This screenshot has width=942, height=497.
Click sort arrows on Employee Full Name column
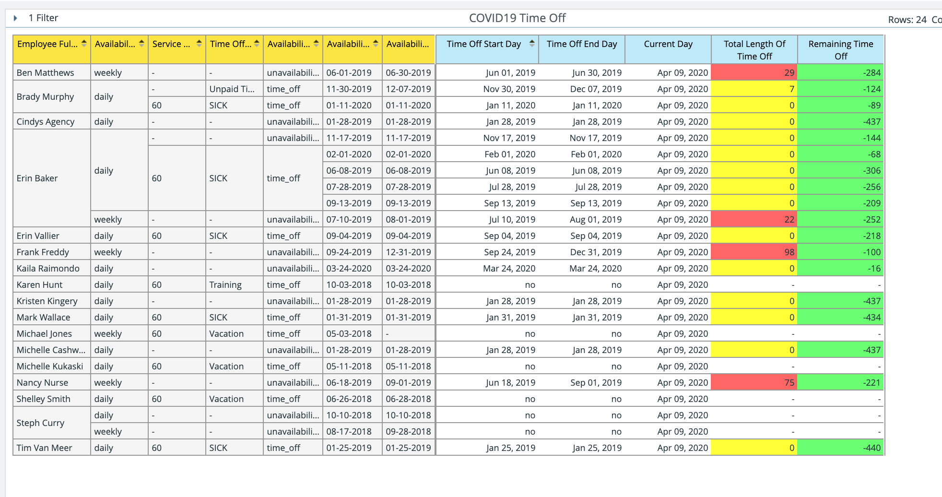click(84, 44)
